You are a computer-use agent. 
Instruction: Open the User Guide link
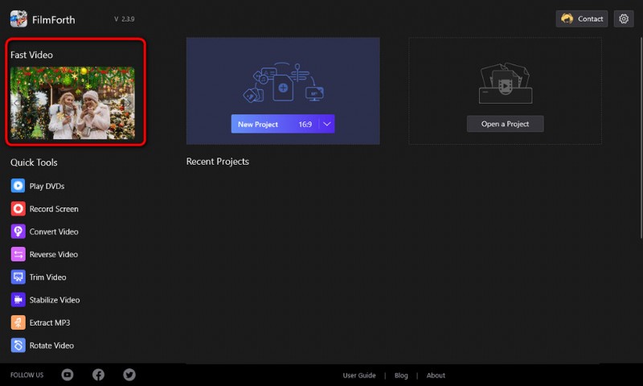[x=359, y=376]
